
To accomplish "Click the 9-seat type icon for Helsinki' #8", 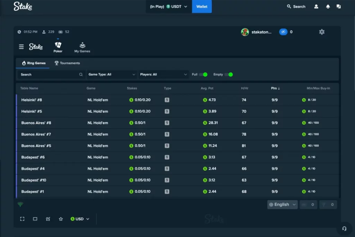I will 167,100.
